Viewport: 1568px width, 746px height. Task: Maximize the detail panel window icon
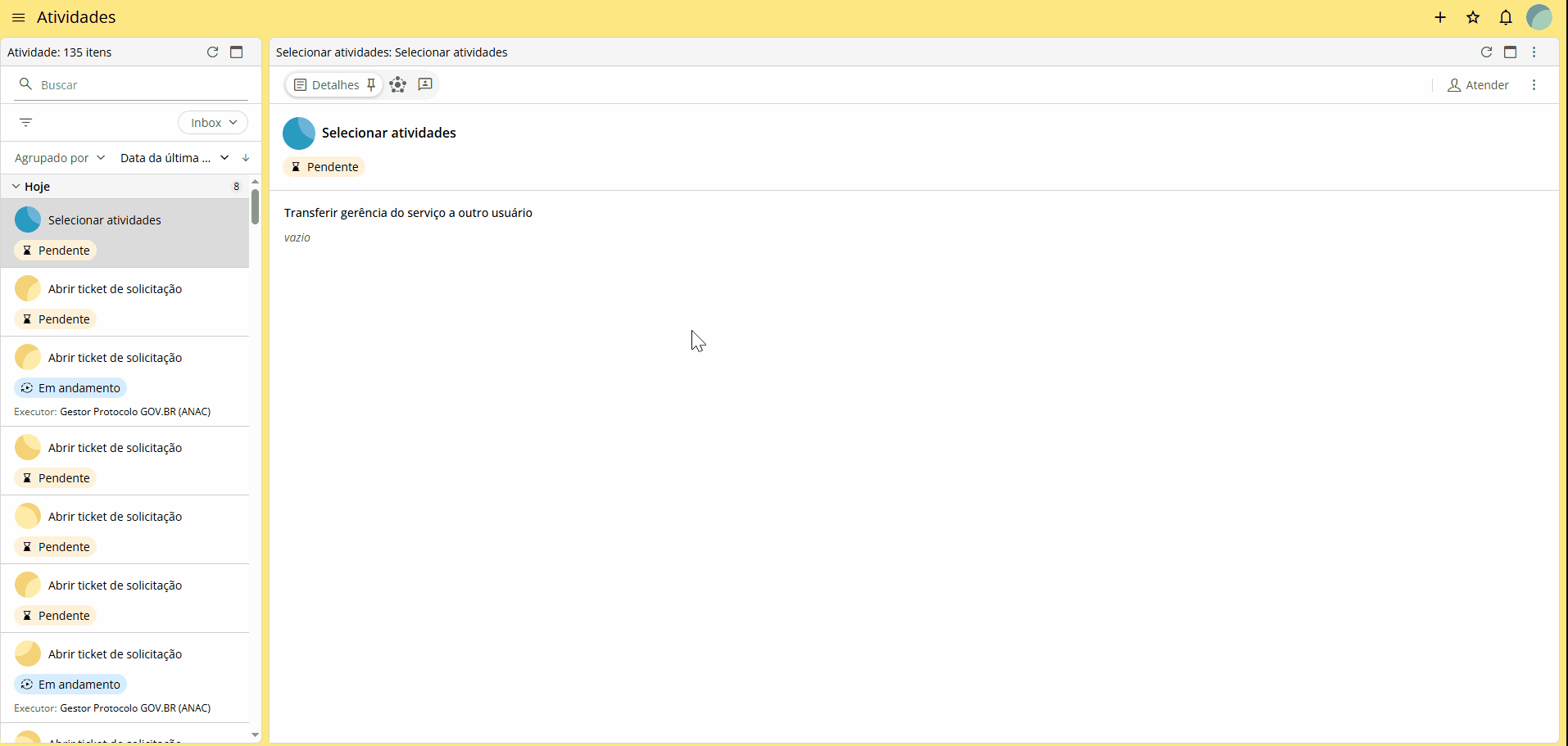(x=1511, y=52)
